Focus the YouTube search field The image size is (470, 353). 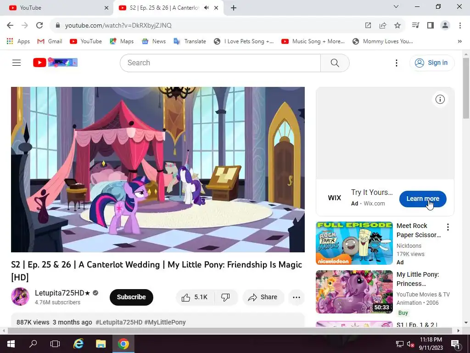point(220,63)
